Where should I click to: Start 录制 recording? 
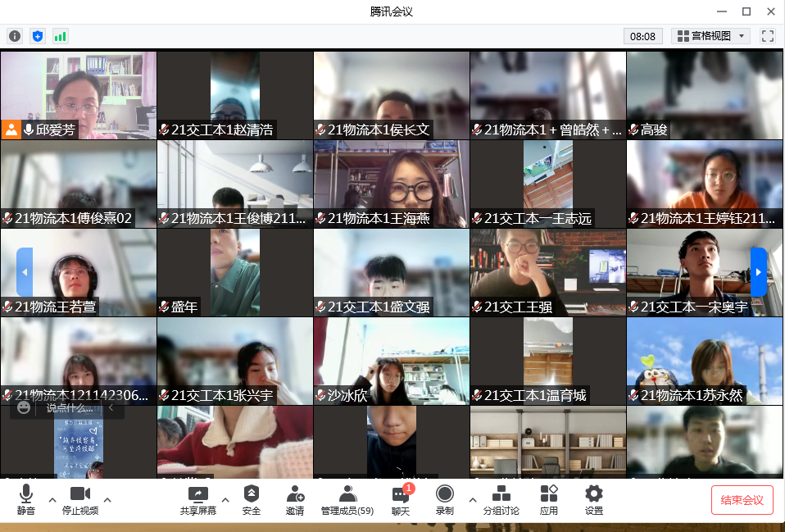pyautogui.click(x=445, y=500)
